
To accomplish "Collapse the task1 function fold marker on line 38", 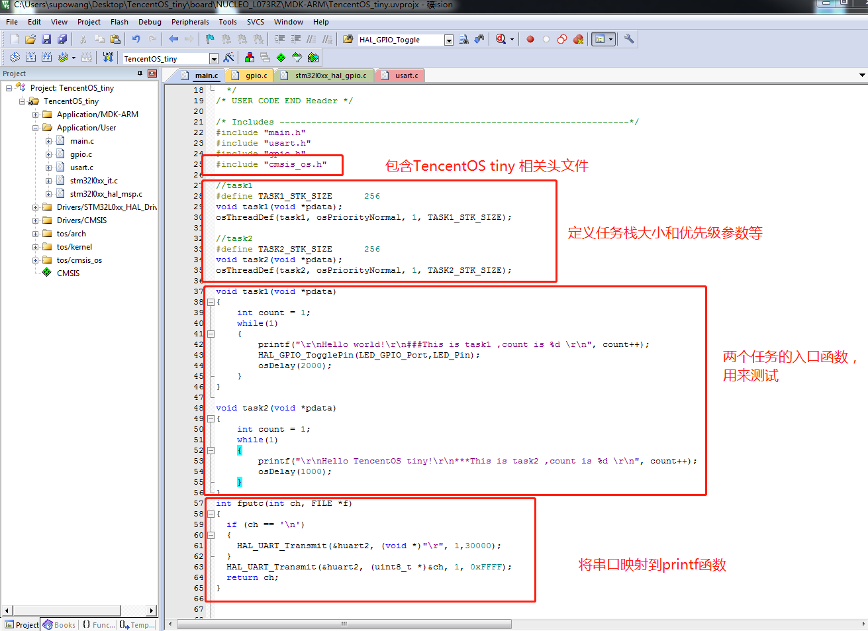I will [x=211, y=302].
